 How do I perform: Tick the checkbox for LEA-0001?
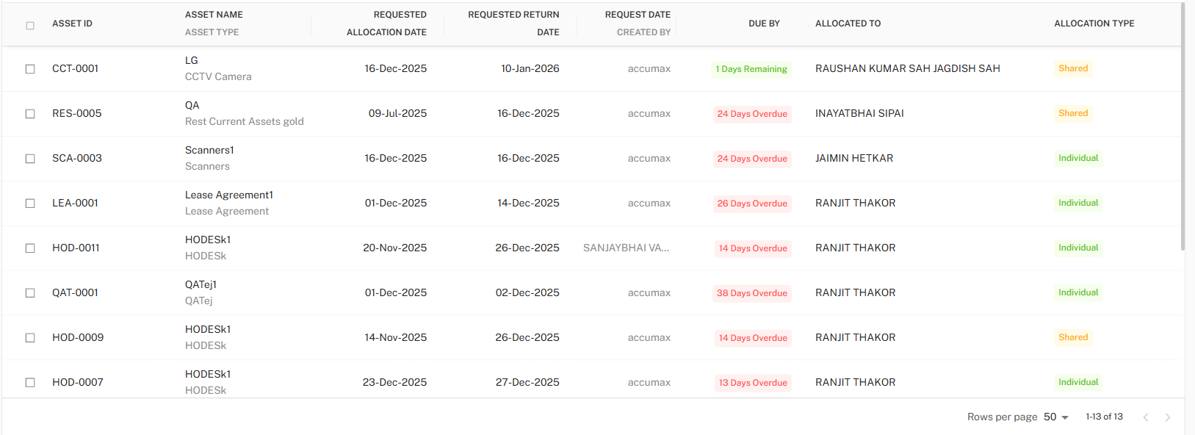[30, 204]
